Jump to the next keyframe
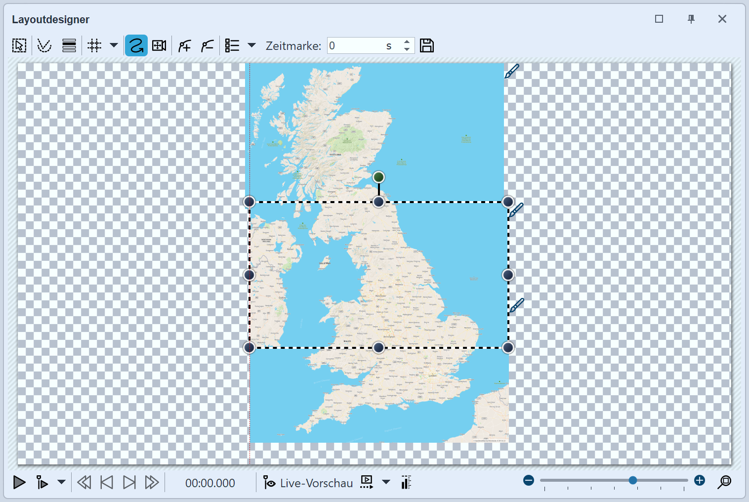This screenshot has height=502, width=749. 129,482
